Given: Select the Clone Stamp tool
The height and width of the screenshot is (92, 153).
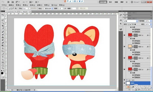Looking at the screenshot, I should click(3, 37).
